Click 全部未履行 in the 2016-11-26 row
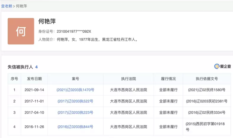This screenshot has height=138, width=233. pos(168,127)
